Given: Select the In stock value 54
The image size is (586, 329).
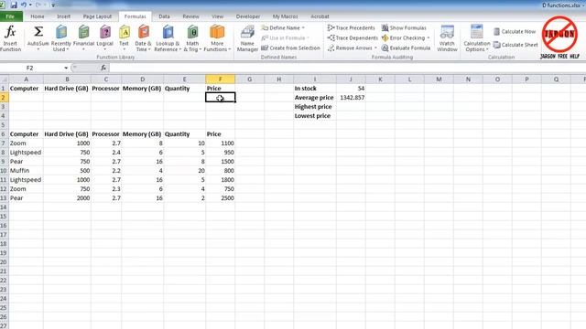Looking at the screenshot, I should pos(351,89).
